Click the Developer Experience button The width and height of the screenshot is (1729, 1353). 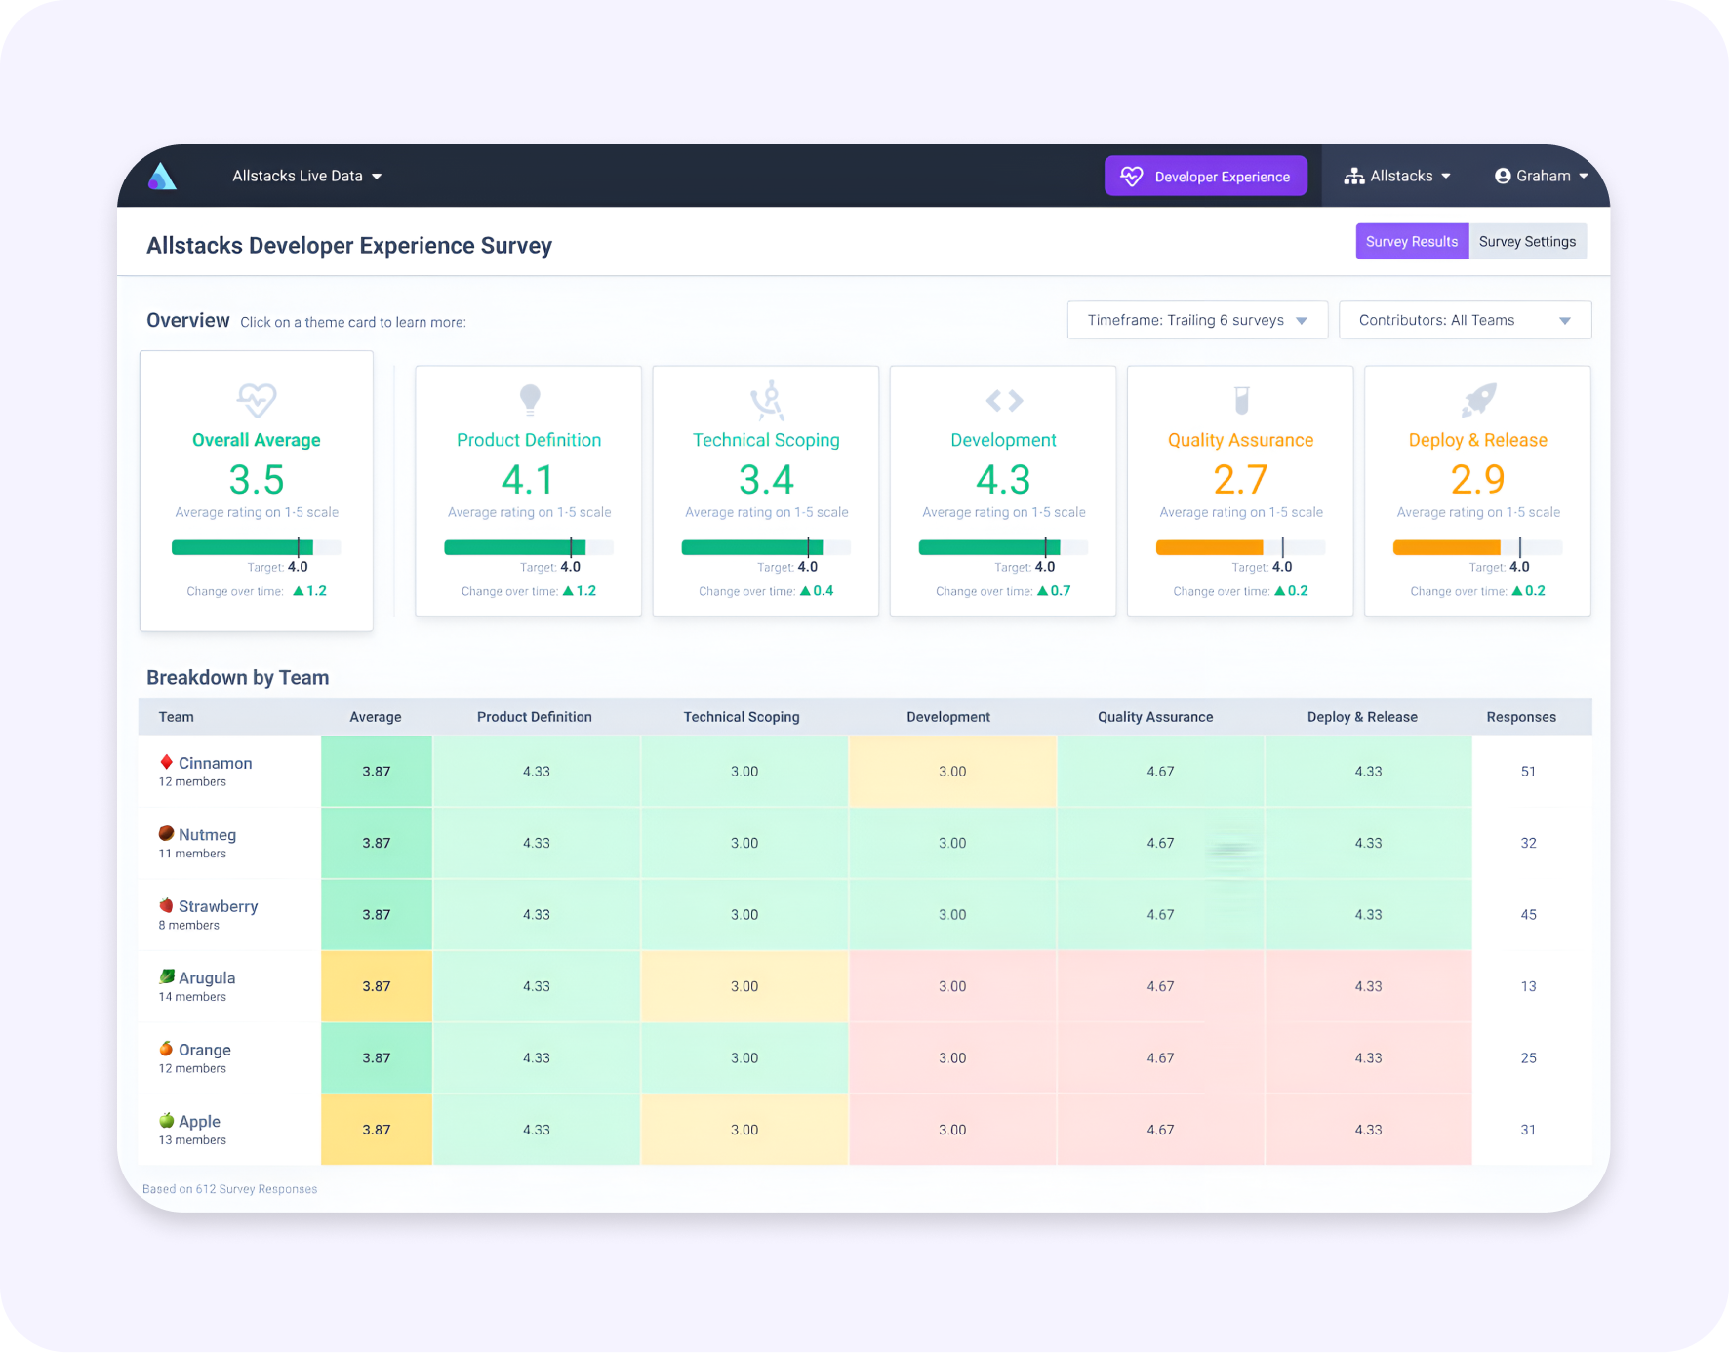(1206, 177)
